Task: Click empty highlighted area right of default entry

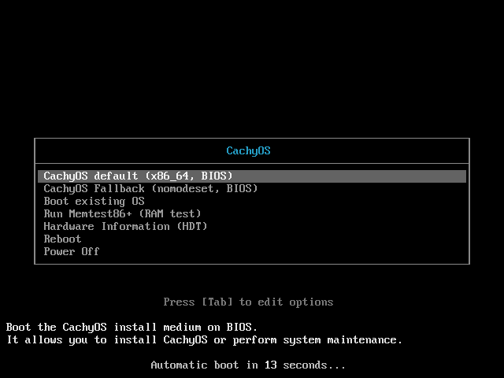Action: (354, 176)
